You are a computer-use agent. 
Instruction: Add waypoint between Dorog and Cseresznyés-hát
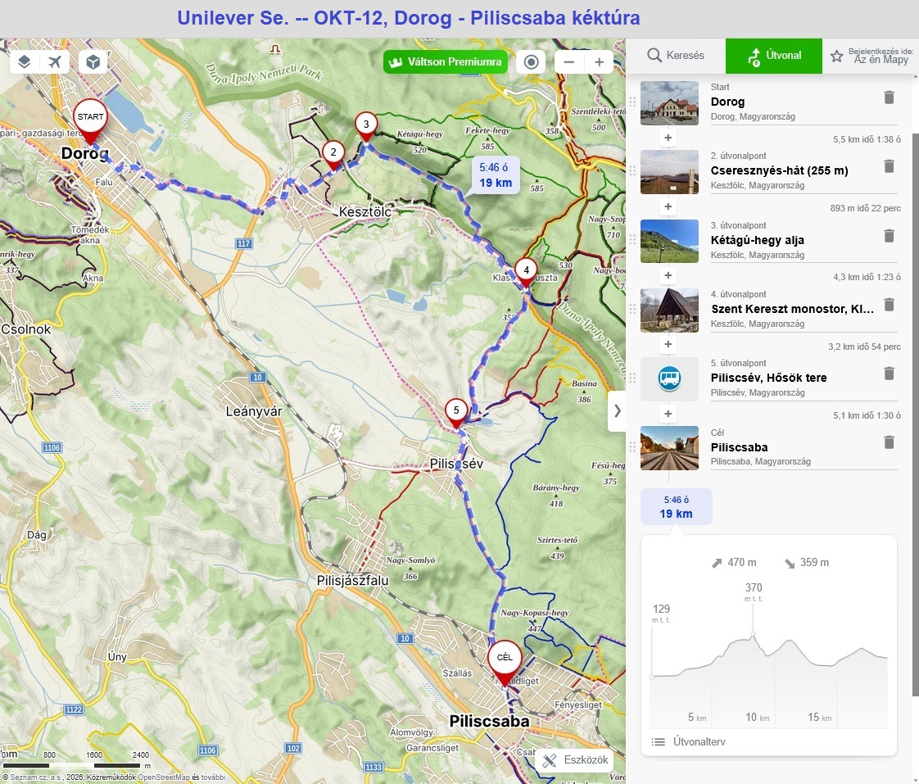(x=668, y=138)
